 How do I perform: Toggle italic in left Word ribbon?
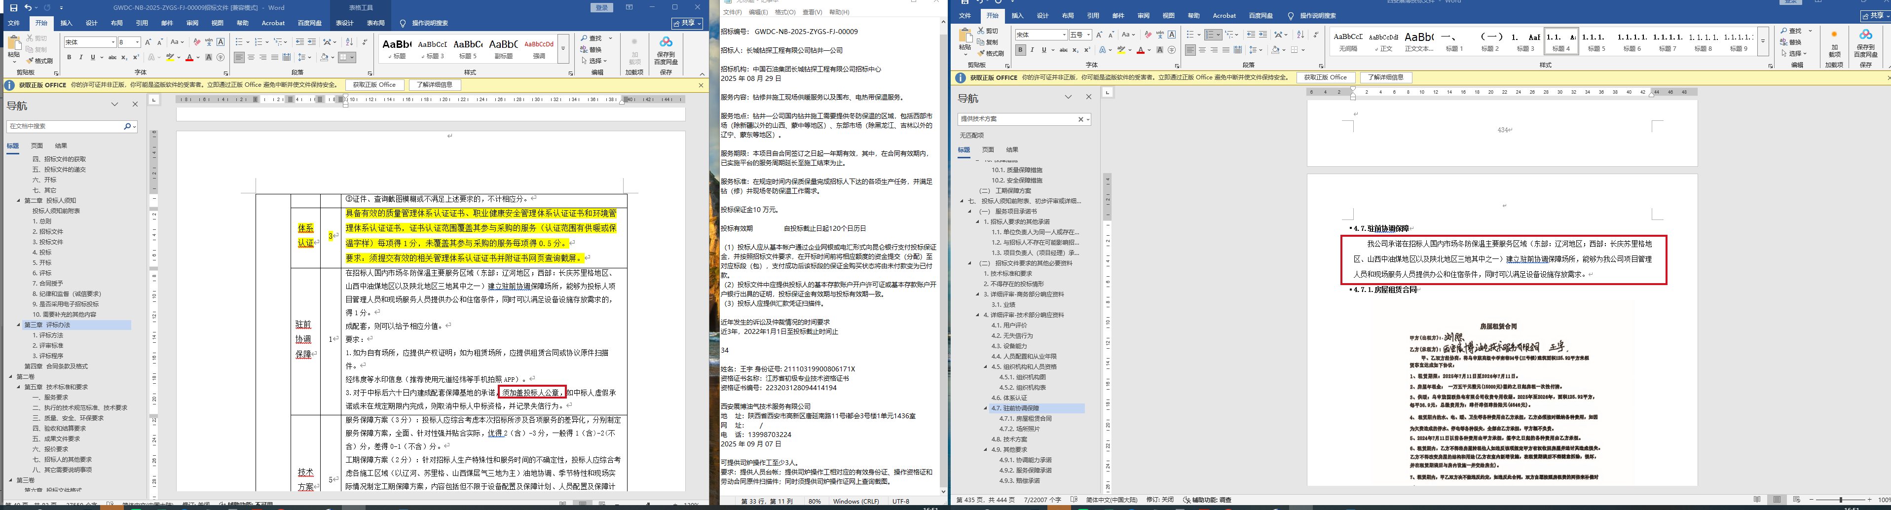tap(81, 57)
